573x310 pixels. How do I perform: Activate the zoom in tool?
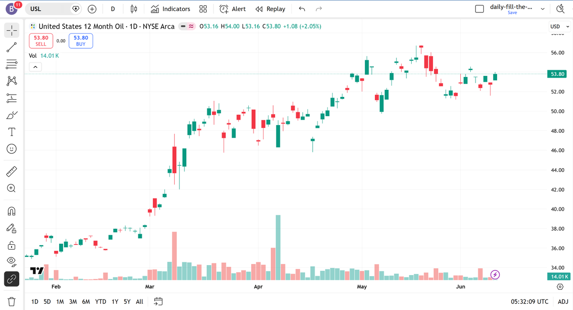click(x=12, y=188)
